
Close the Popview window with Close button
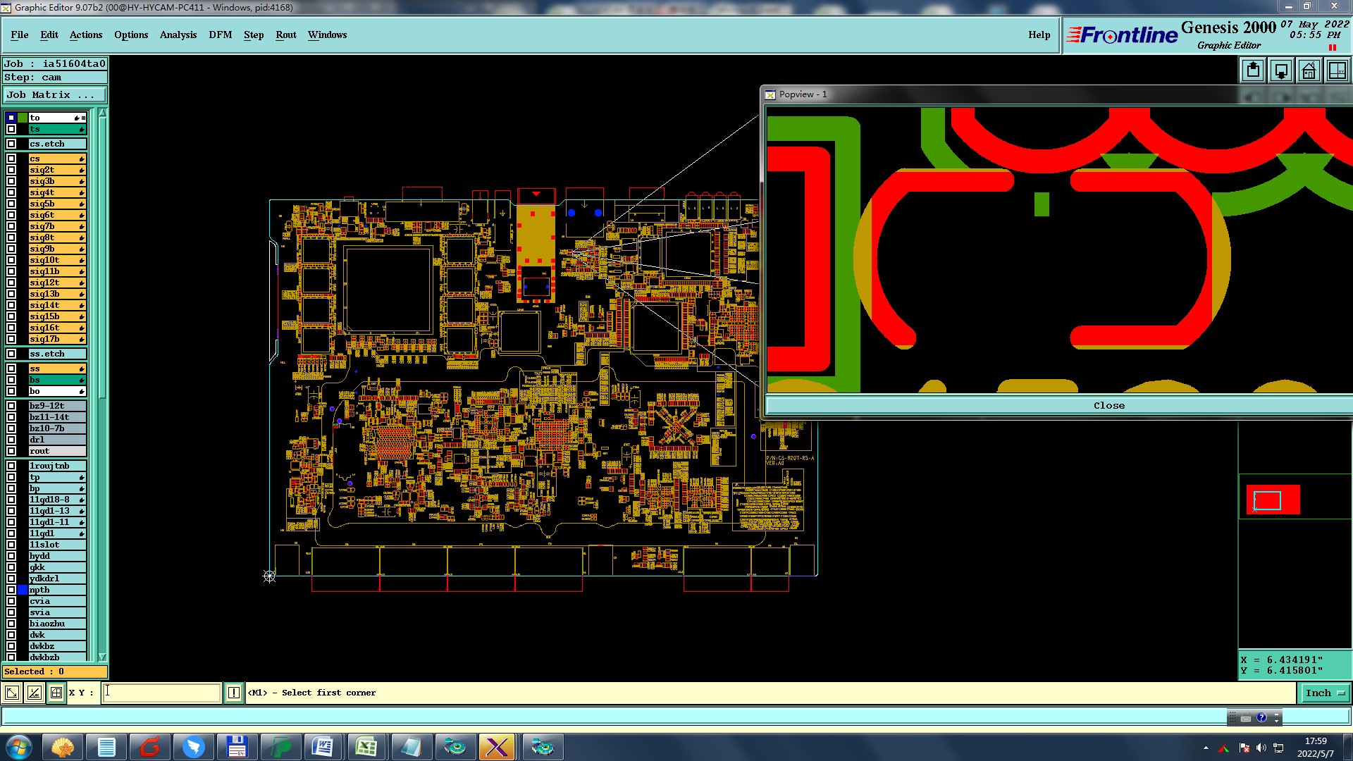1108,405
